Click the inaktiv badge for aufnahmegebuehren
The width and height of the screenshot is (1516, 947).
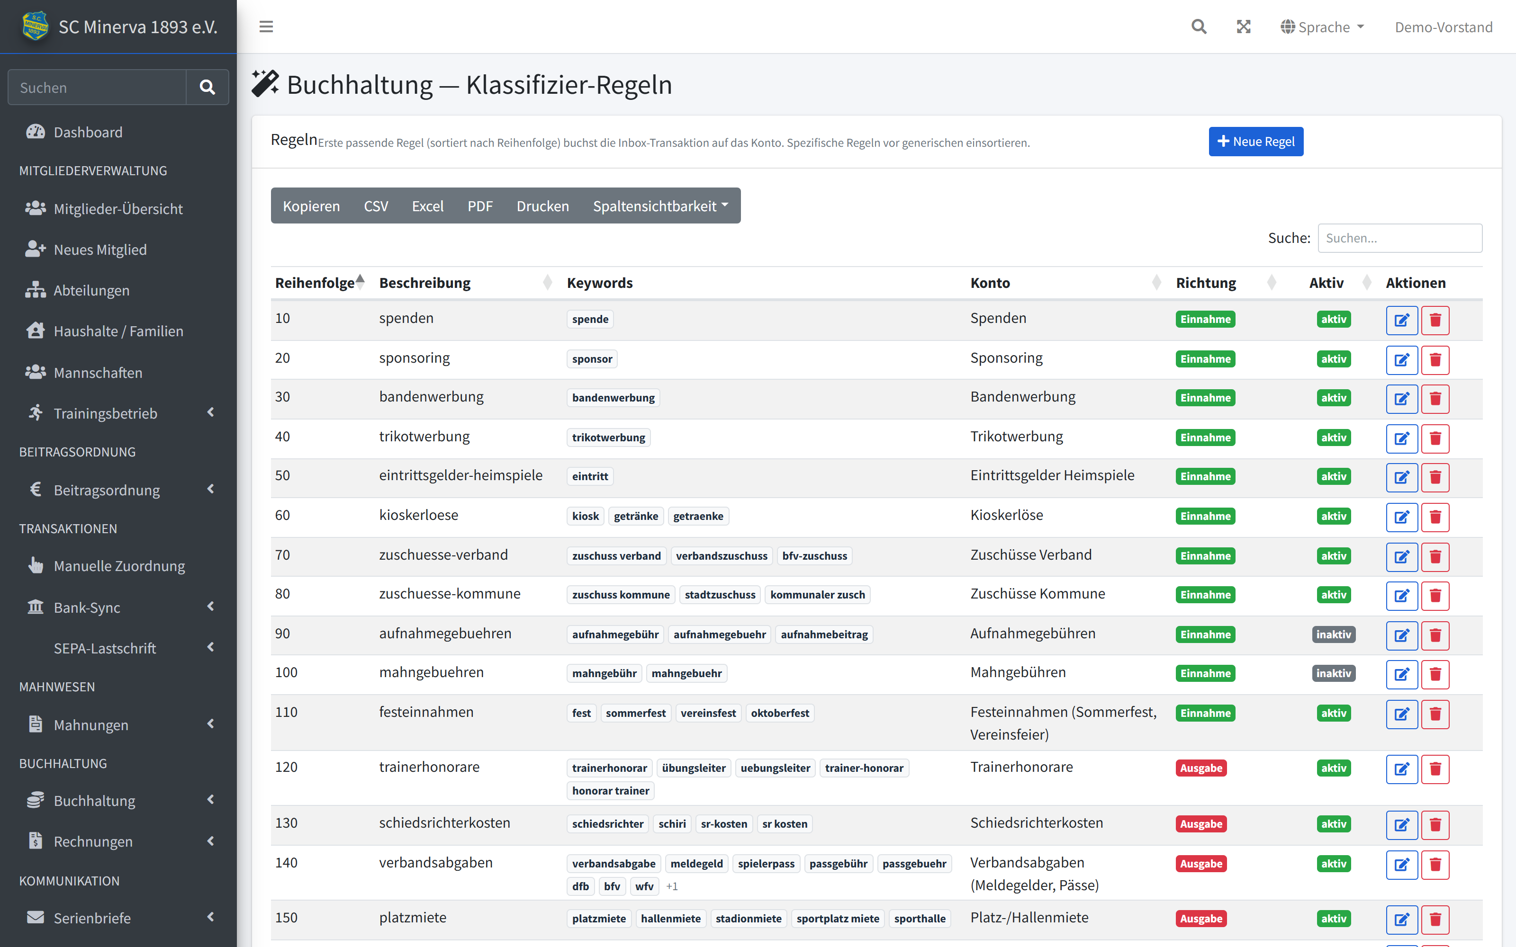[x=1333, y=634]
